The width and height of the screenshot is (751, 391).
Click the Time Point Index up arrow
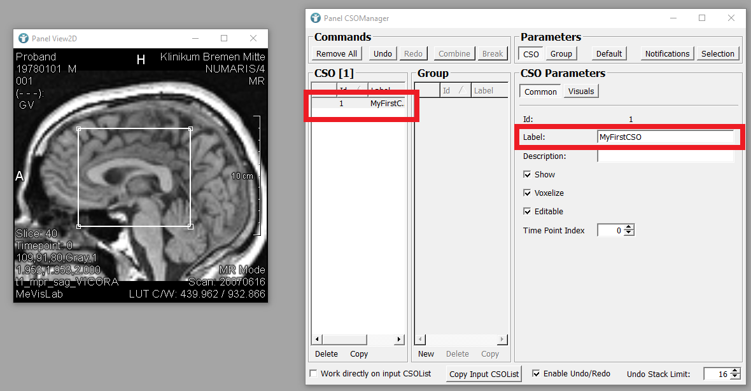click(629, 227)
